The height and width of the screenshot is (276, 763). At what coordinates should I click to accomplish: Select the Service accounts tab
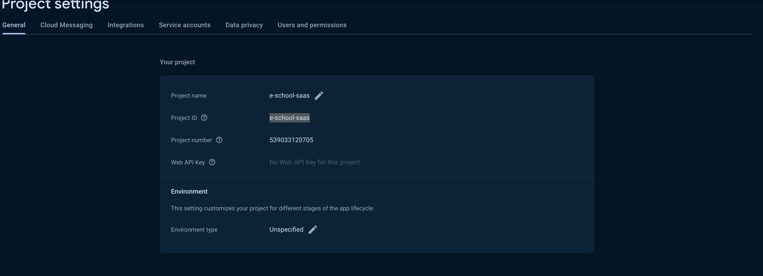(185, 25)
